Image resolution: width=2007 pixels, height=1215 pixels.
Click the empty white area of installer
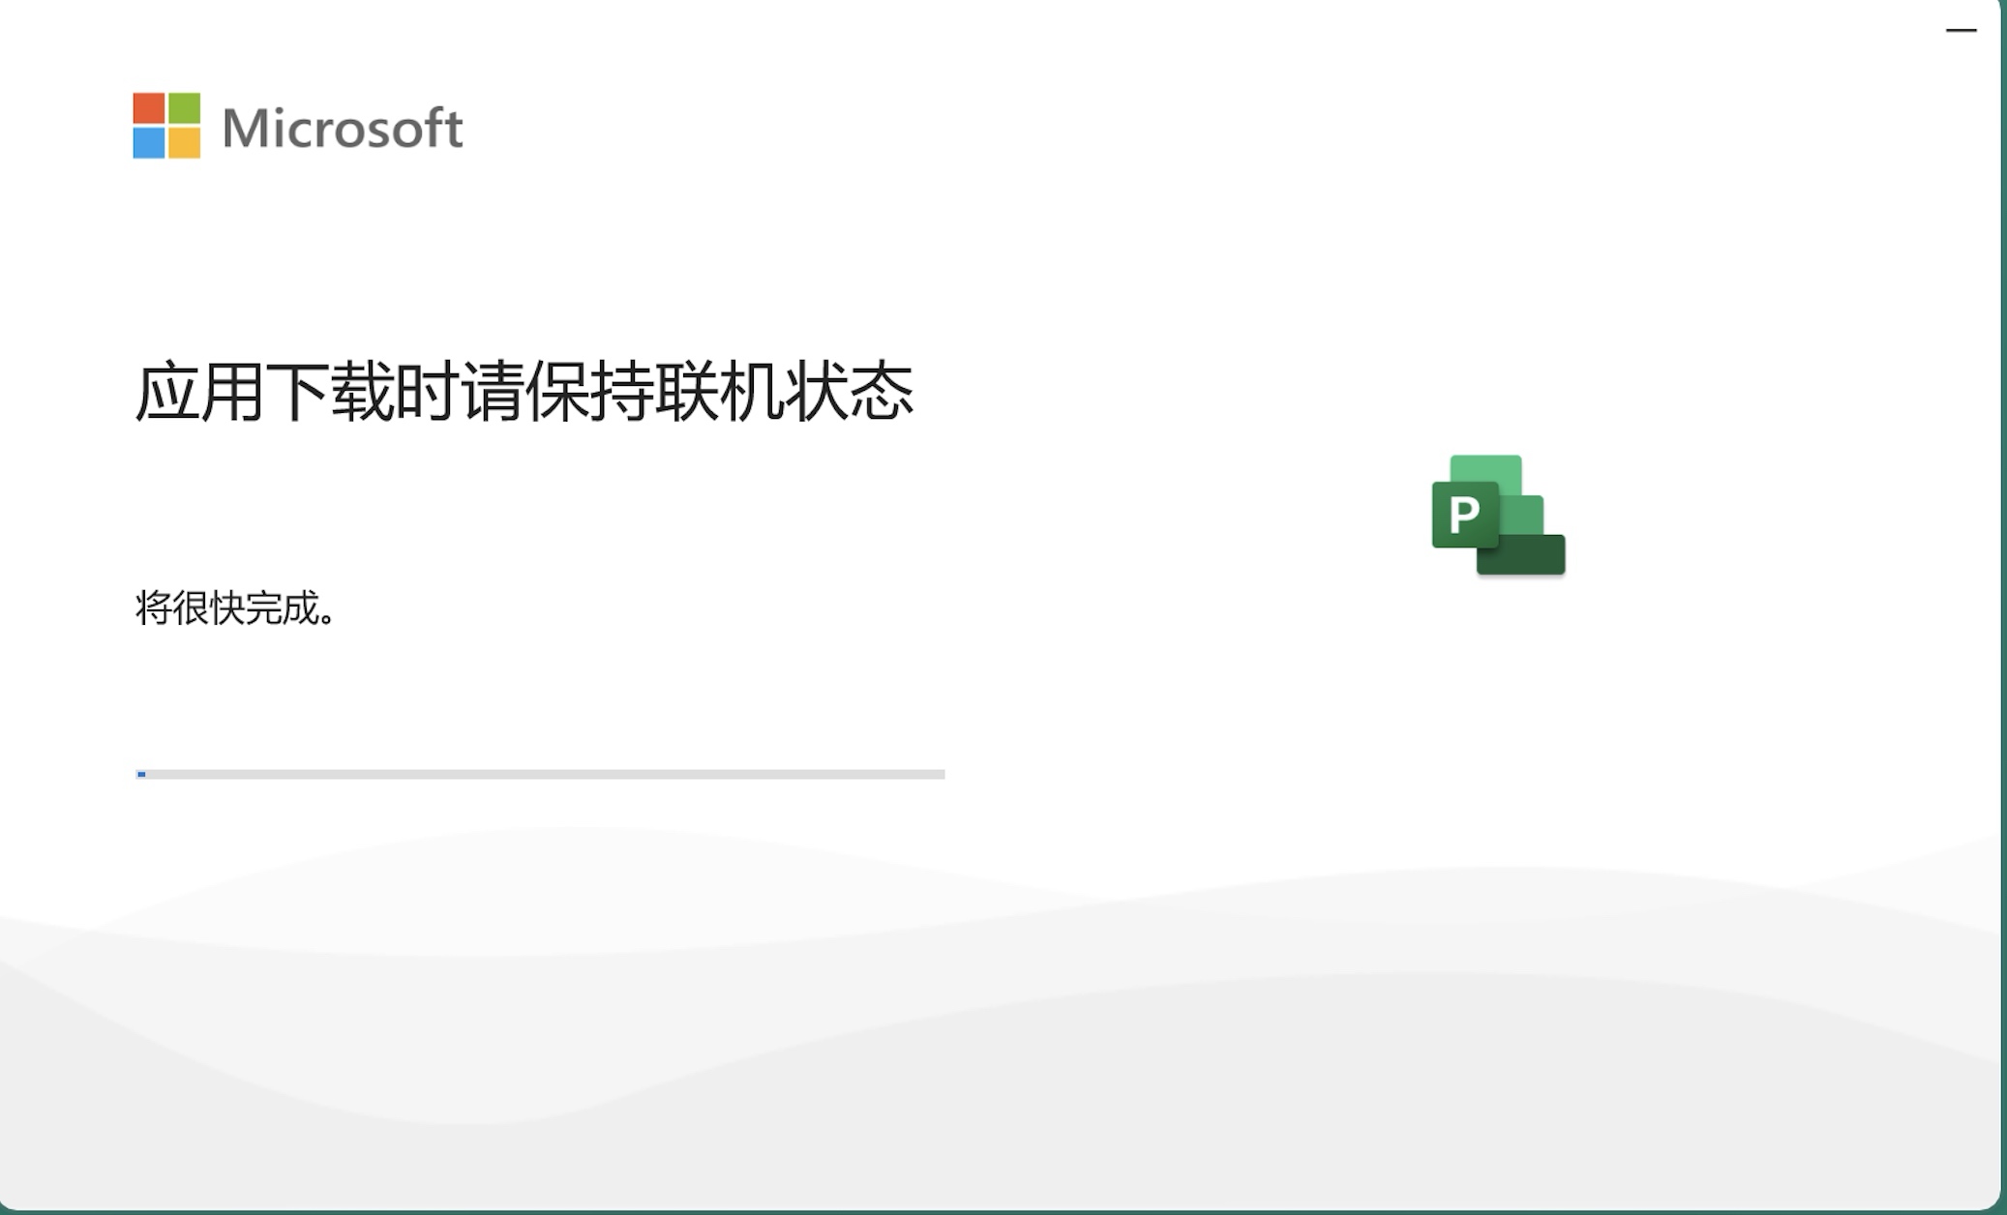tap(1161, 242)
